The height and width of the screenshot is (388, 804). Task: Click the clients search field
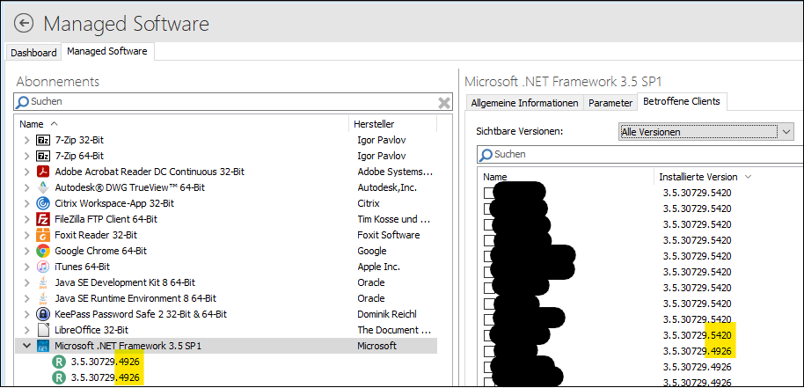click(640, 154)
